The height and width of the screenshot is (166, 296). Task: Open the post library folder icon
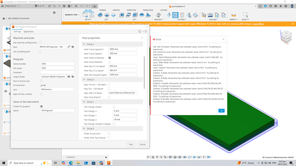pyautogui.click(x=73, y=47)
